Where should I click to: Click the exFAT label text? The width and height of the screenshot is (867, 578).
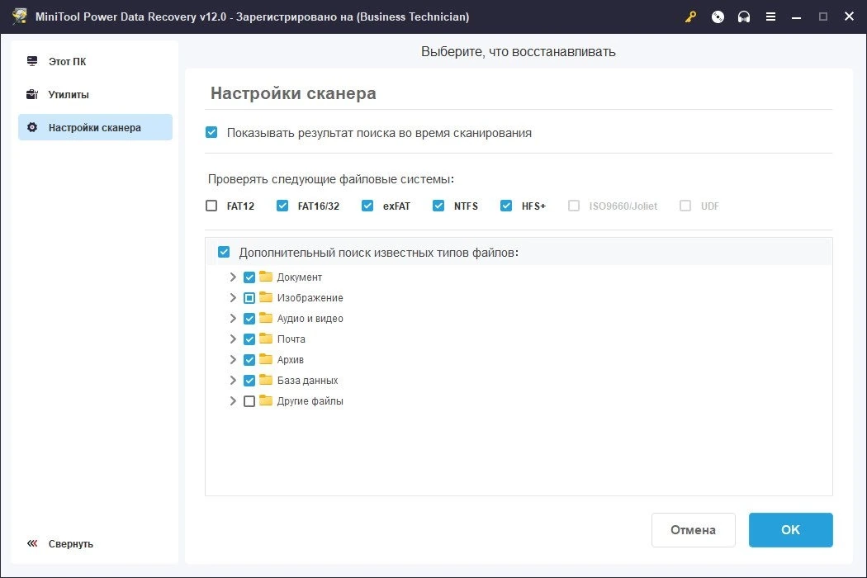click(396, 206)
